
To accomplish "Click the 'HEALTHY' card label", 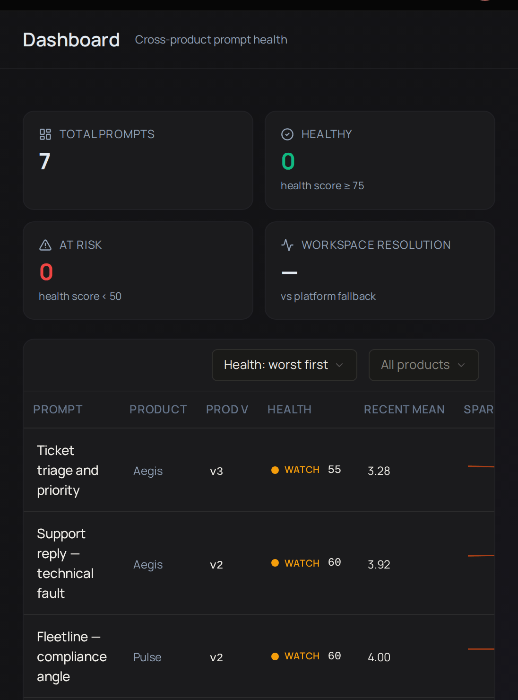I will [327, 134].
